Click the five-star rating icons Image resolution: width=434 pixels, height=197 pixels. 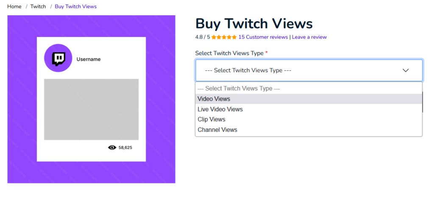[224, 37]
